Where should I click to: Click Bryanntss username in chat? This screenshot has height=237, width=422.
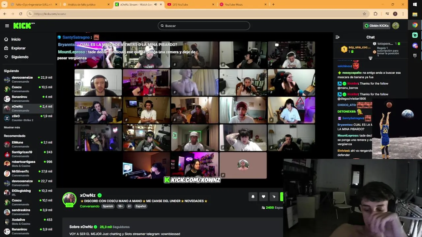345,125
